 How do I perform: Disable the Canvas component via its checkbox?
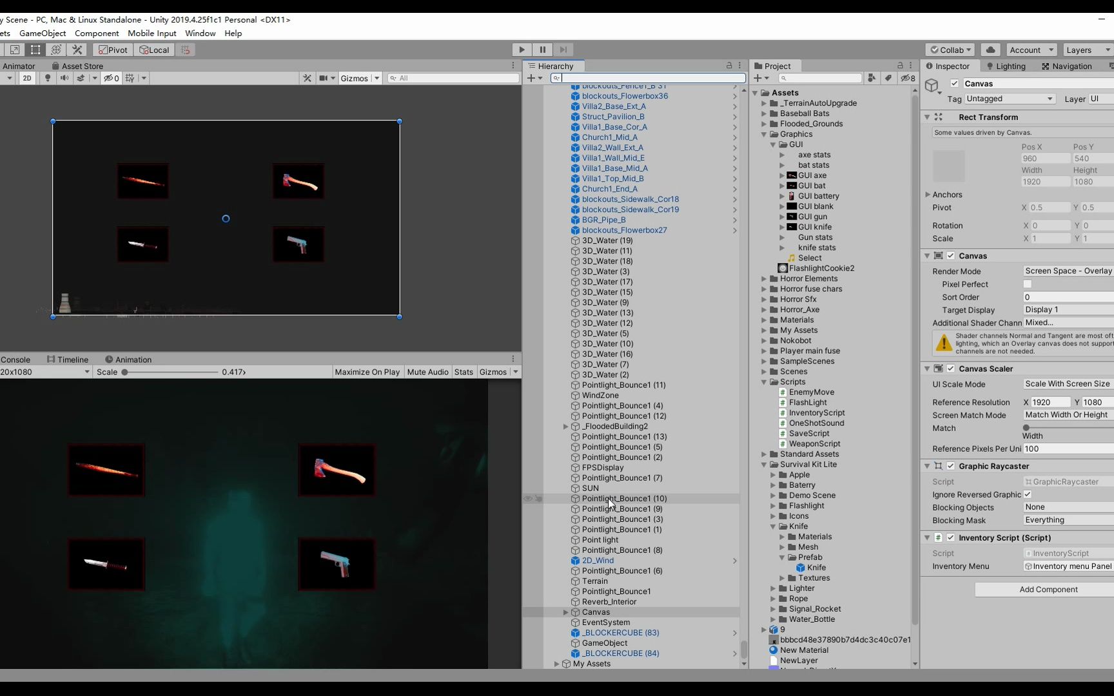click(950, 256)
